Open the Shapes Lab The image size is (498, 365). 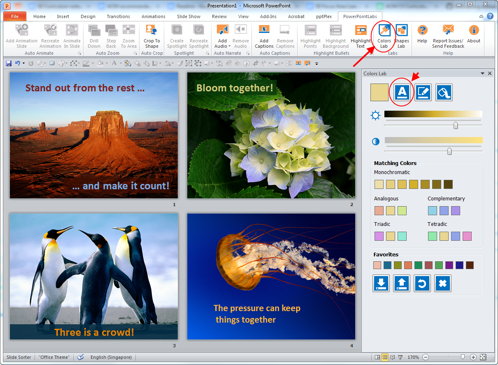(401, 36)
